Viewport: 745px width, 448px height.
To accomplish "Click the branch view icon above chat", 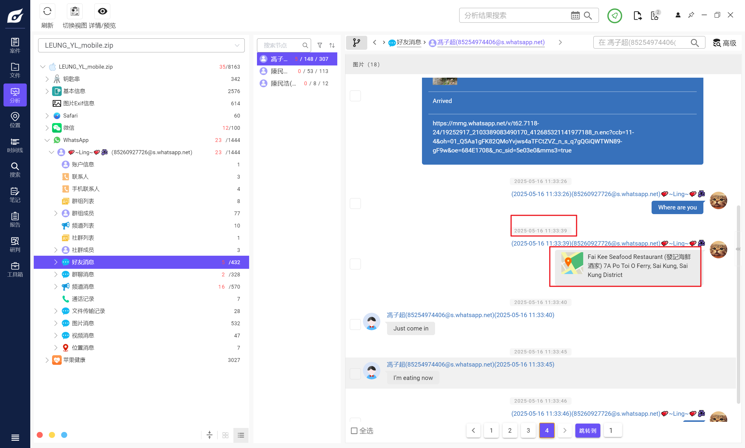I will pyautogui.click(x=356, y=42).
